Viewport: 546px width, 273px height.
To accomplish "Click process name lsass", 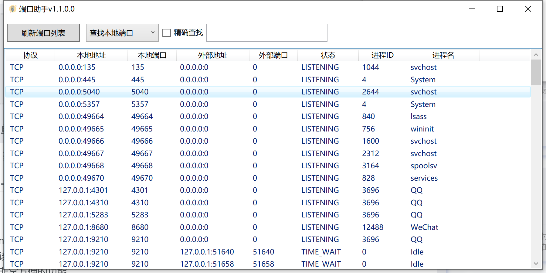I will tap(419, 116).
